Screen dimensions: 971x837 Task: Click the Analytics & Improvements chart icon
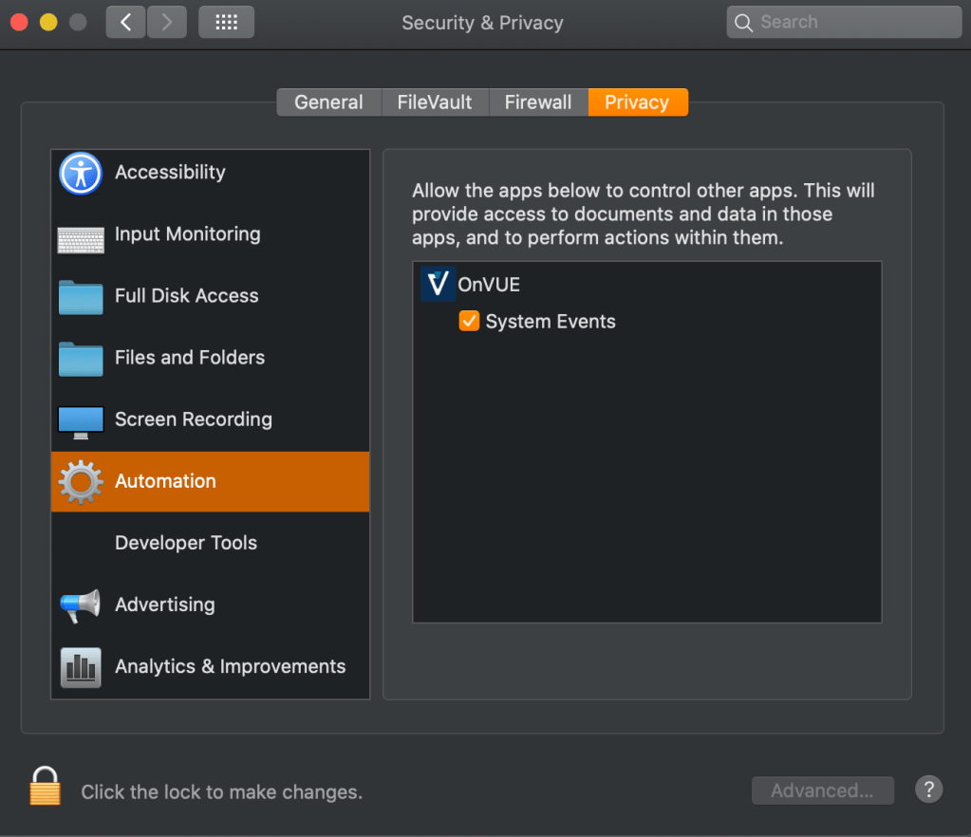(x=81, y=667)
